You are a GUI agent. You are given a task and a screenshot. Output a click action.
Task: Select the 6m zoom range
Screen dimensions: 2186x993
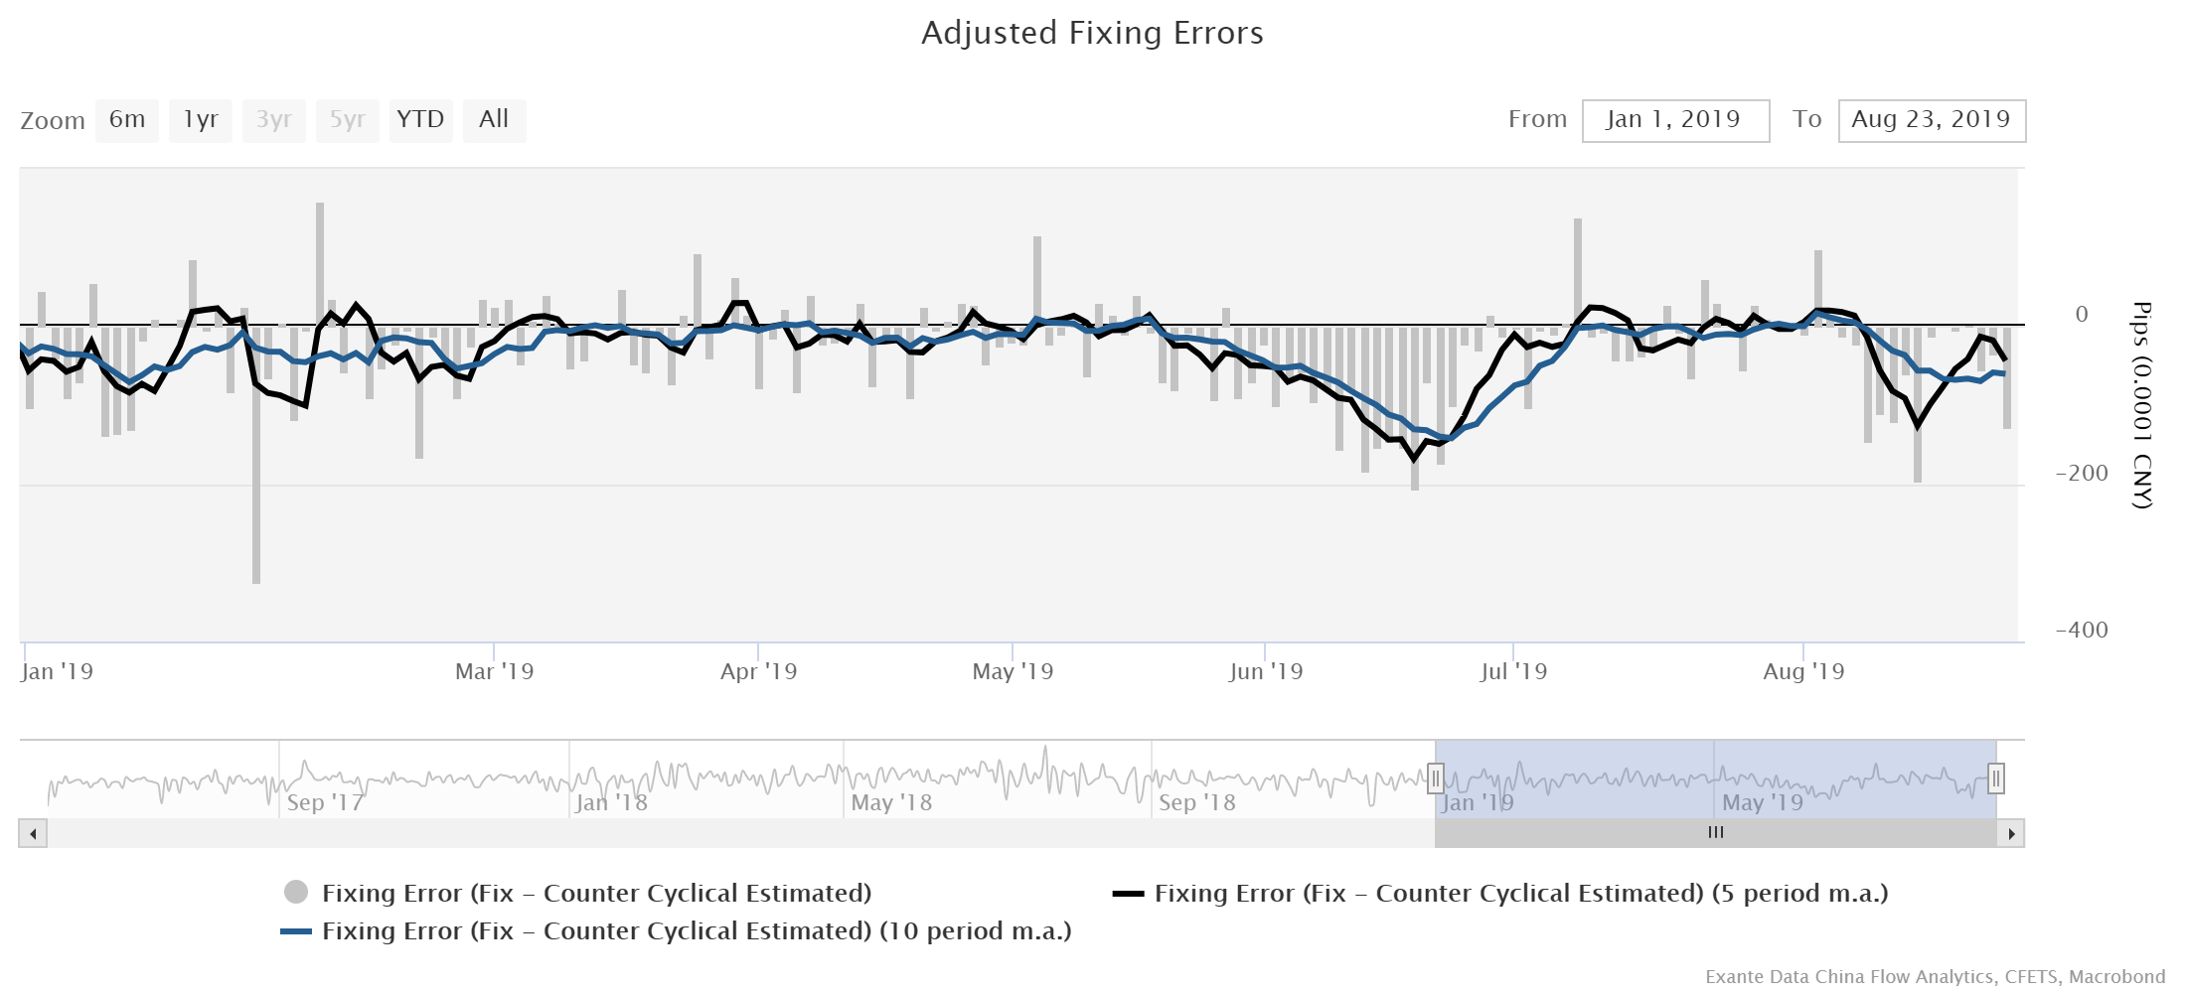[x=127, y=120]
